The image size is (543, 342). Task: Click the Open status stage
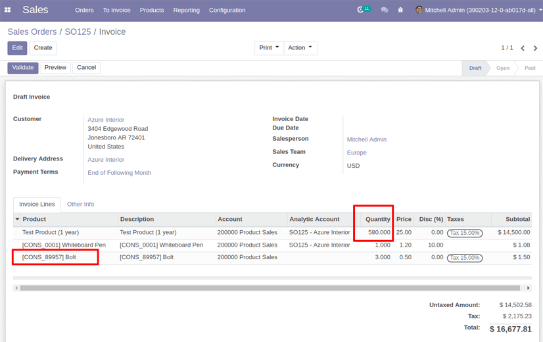[503, 68]
